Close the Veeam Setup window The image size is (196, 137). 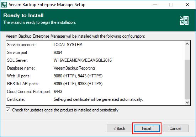click(x=187, y=5)
